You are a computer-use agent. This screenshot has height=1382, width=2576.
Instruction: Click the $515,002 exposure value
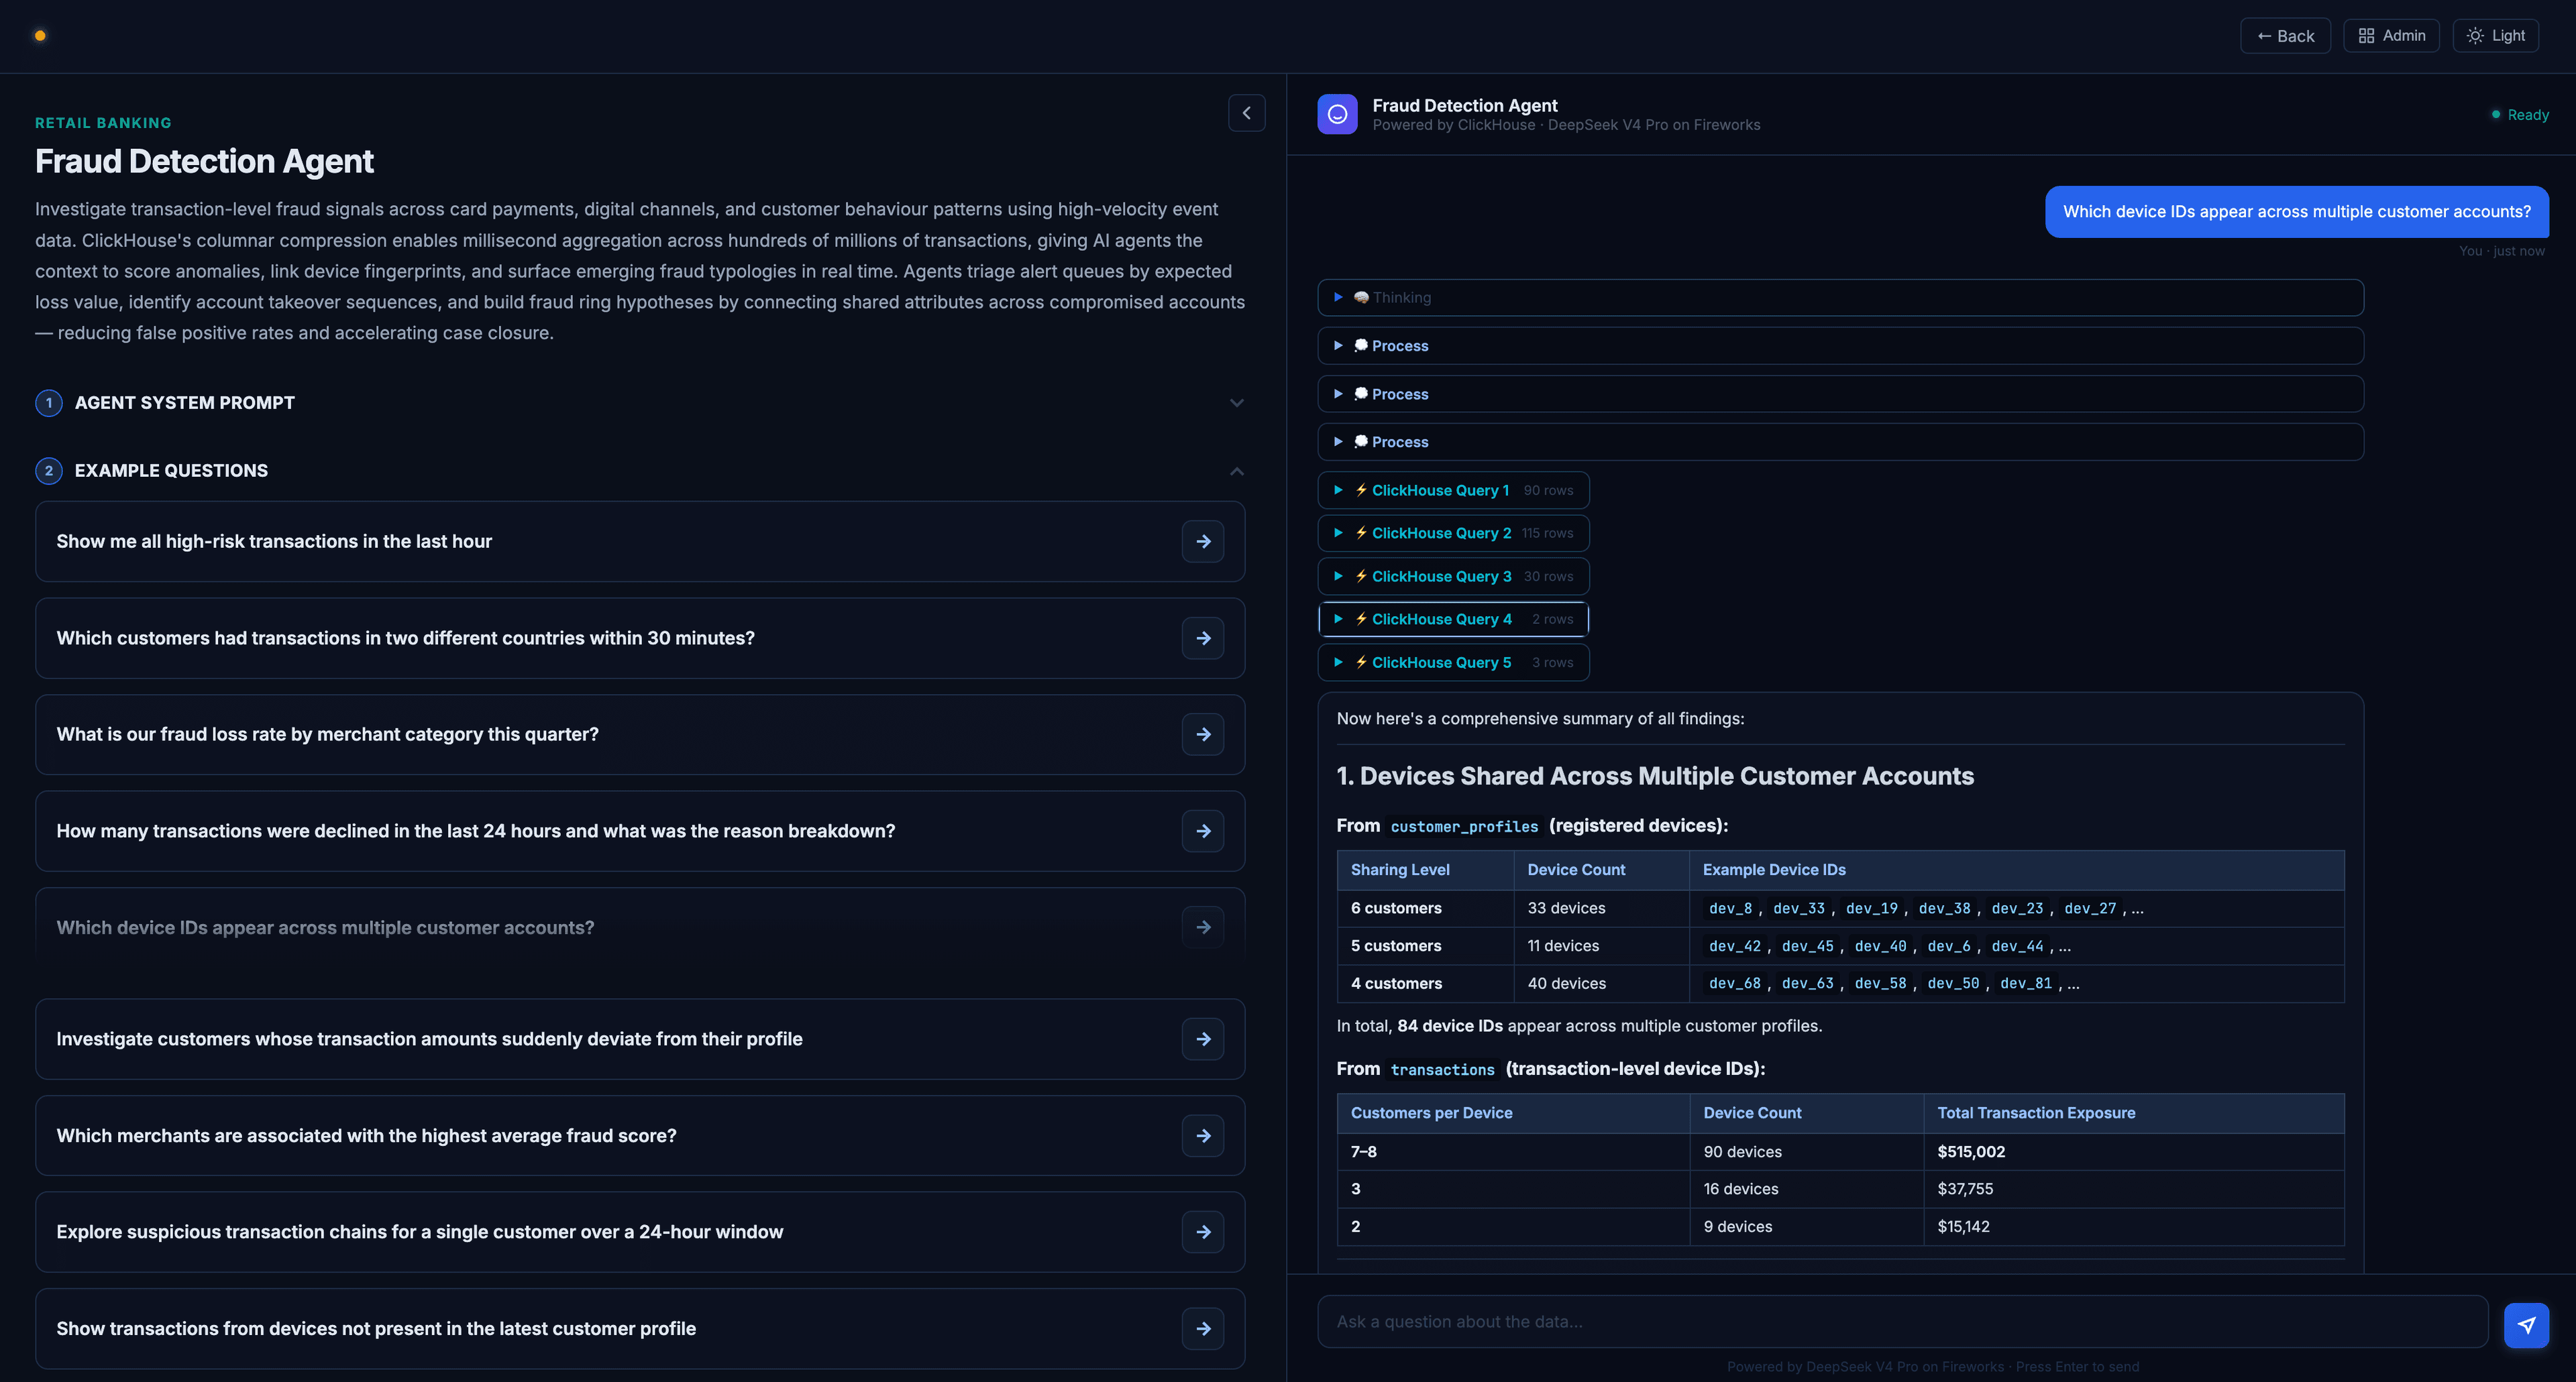1971,1152
